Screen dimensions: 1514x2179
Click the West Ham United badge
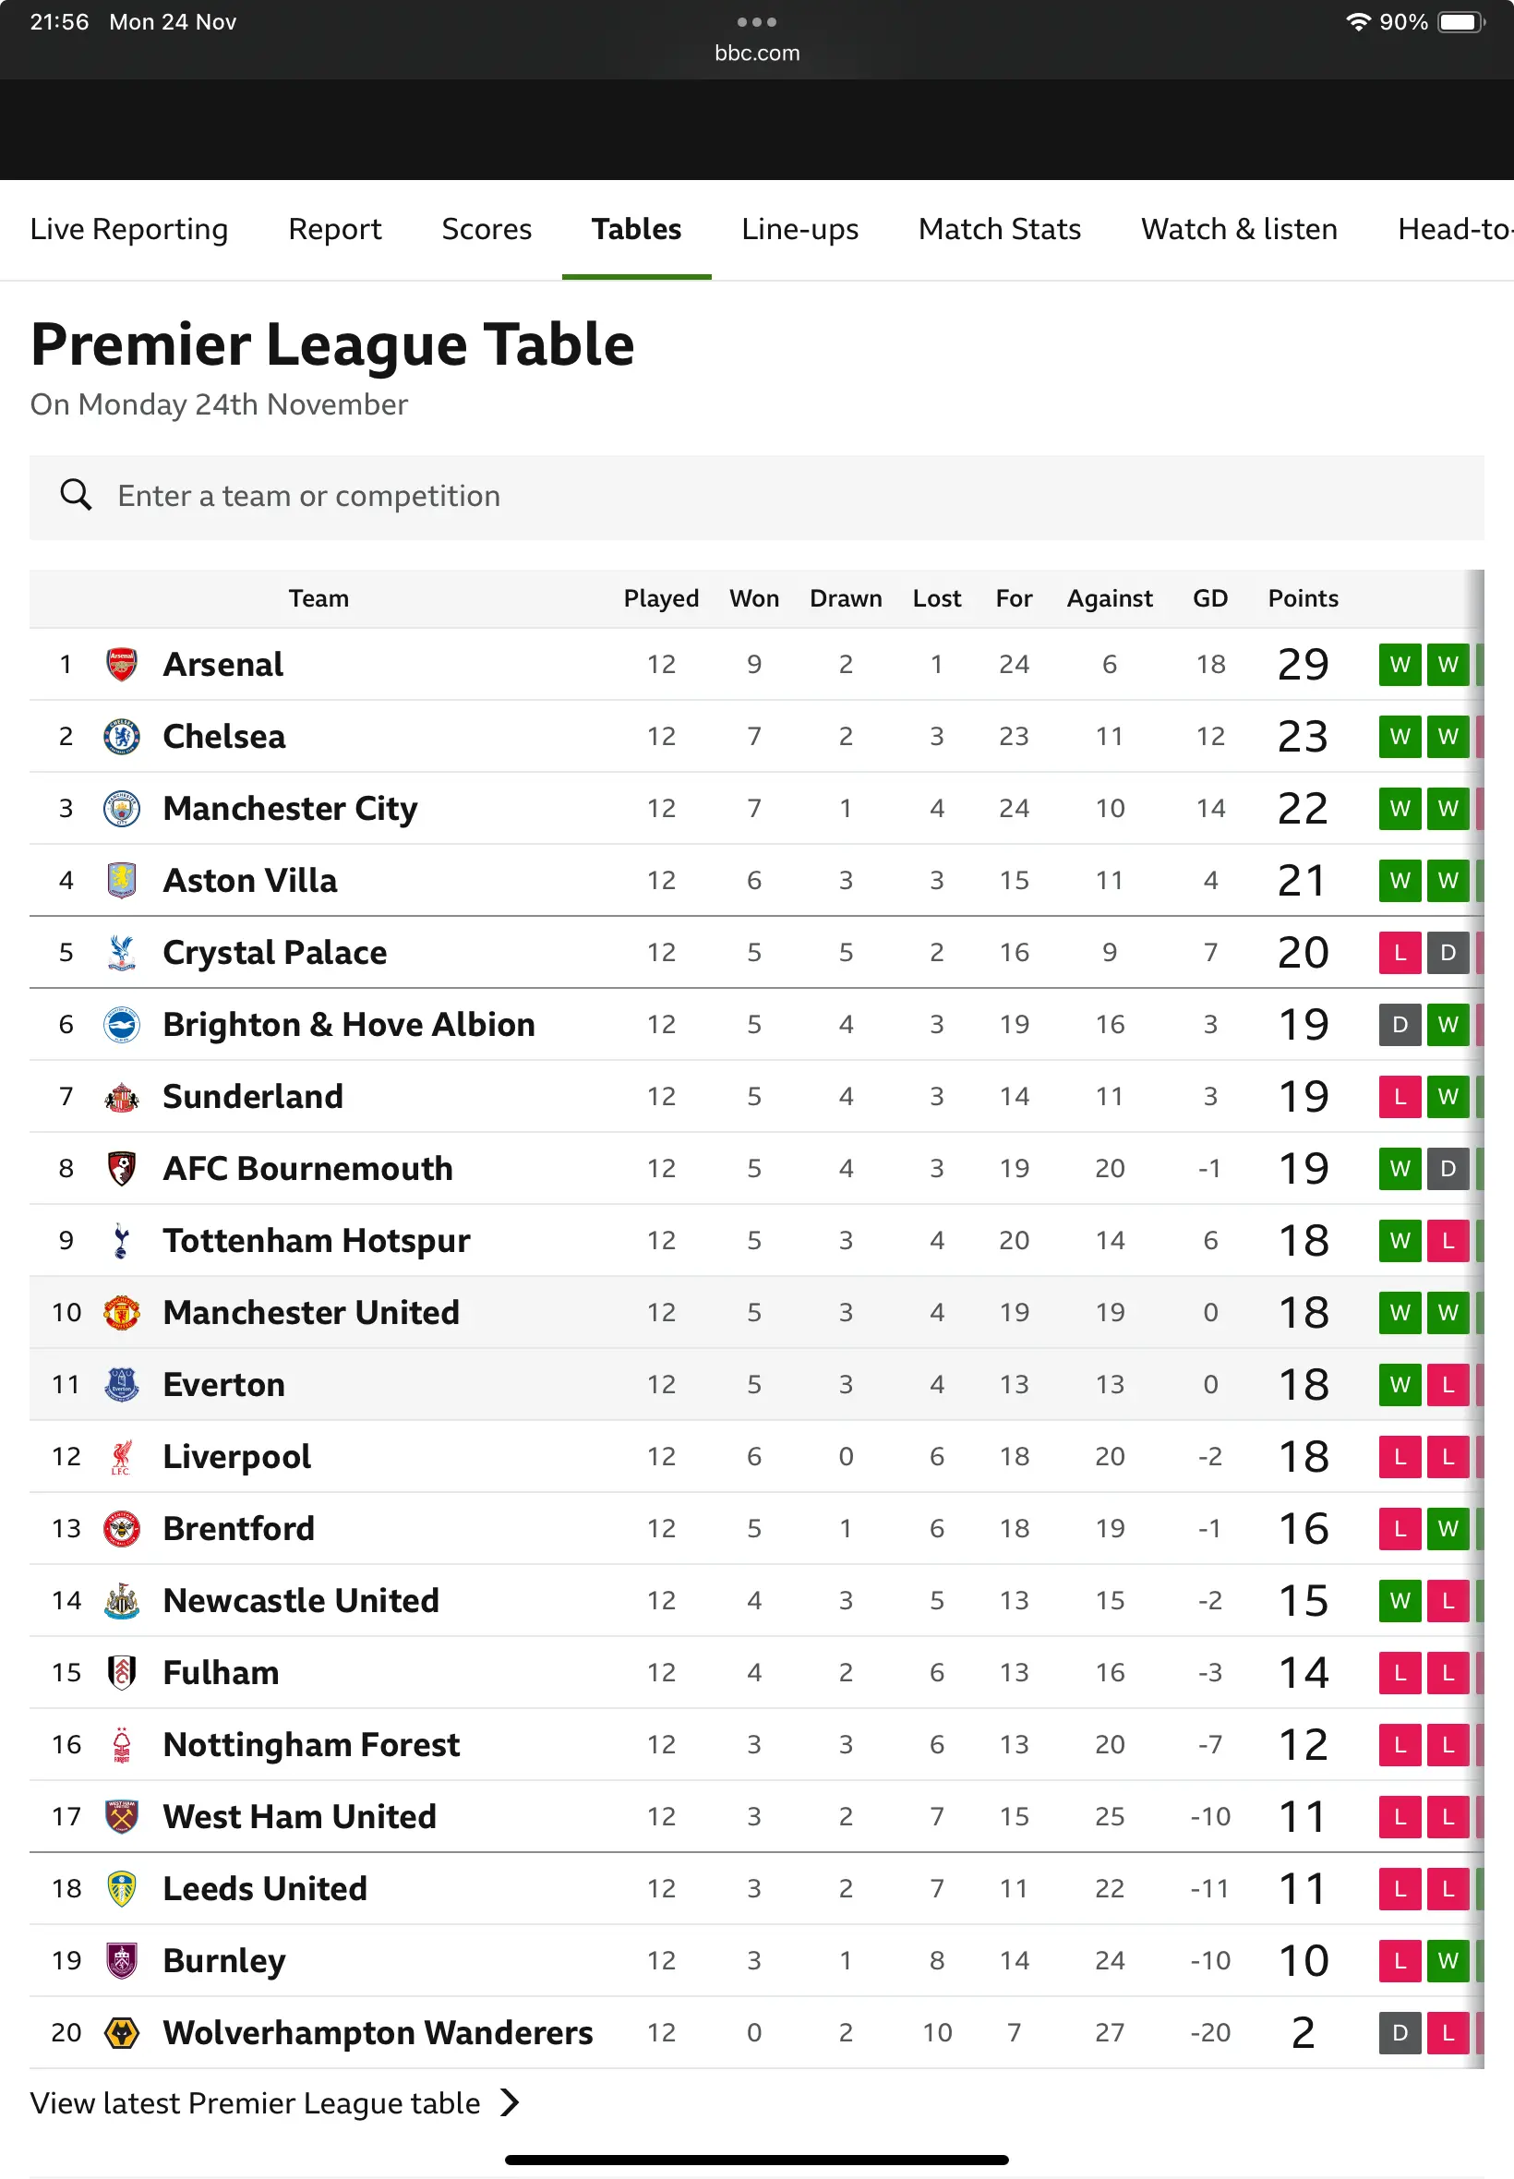point(122,1815)
